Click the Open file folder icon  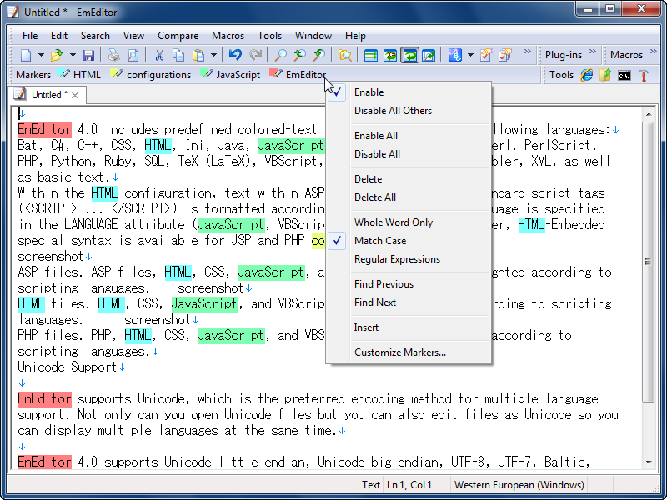(57, 55)
